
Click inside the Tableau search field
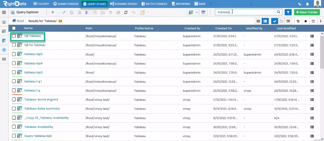[x=246, y=12]
